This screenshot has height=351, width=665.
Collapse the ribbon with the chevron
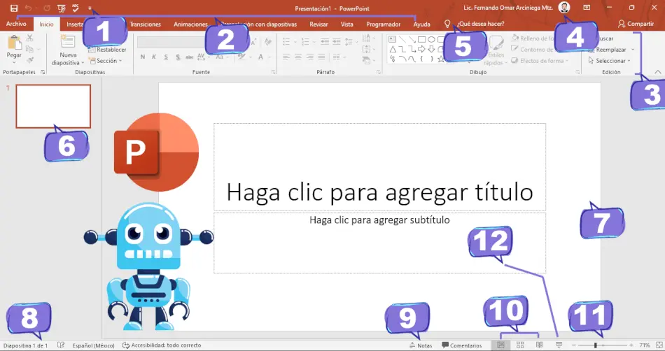pos(658,73)
